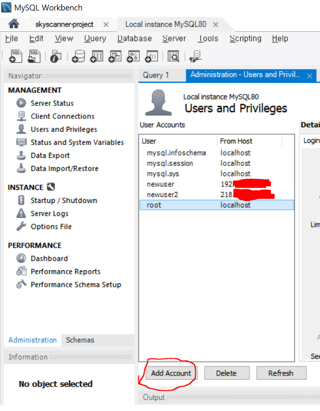The image size is (320, 411).
Task: Select the newuser2 account row
Action: pos(217,195)
